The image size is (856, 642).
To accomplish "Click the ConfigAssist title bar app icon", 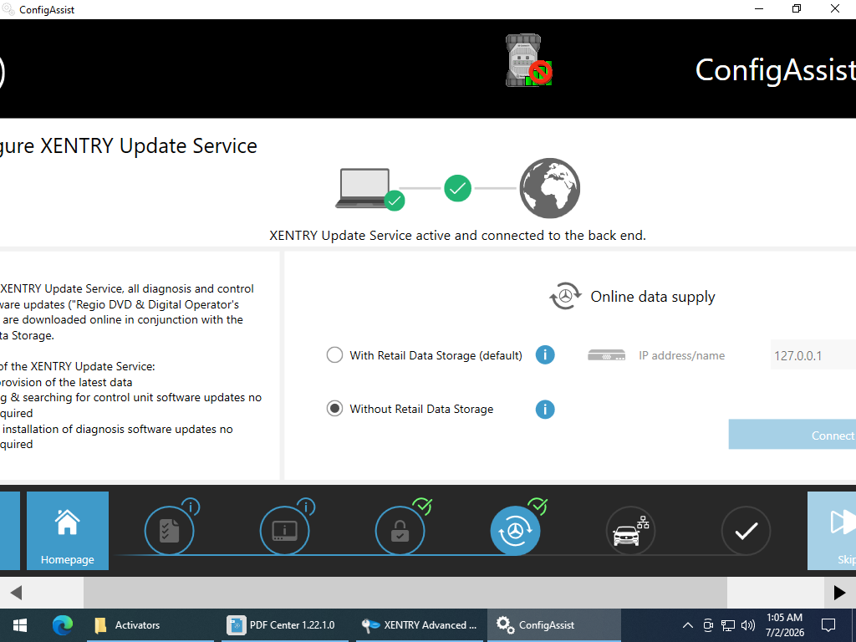I will 8,9.
